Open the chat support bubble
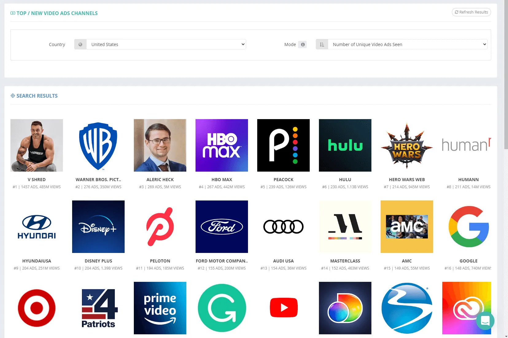This screenshot has width=508, height=338. [x=485, y=321]
